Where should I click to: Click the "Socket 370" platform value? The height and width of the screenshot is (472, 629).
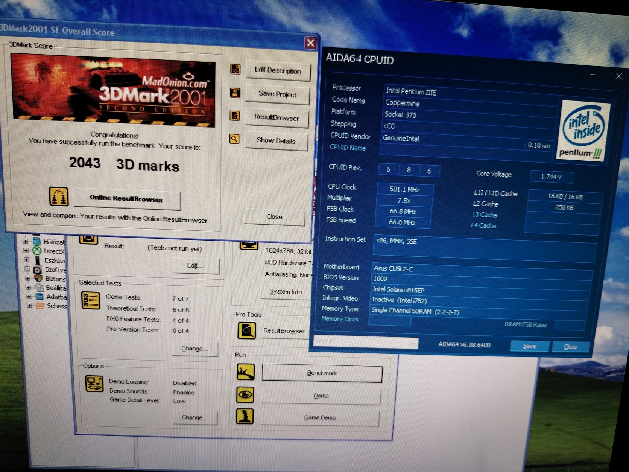pos(400,114)
